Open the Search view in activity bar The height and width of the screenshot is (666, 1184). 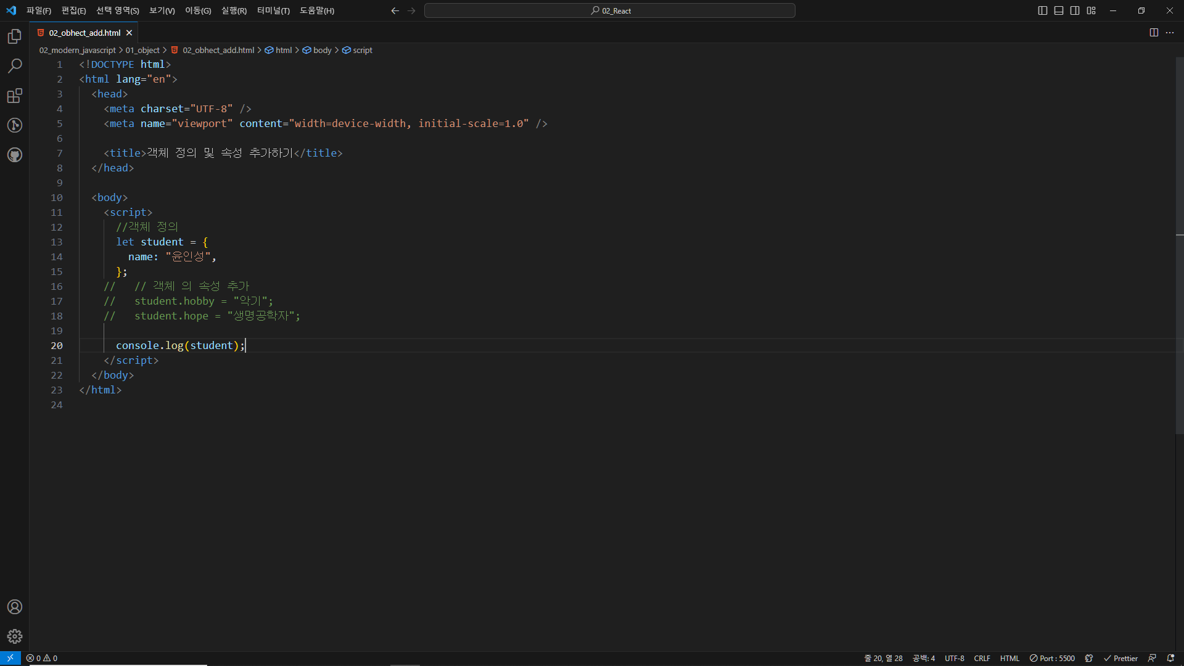[x=15, y=66]
